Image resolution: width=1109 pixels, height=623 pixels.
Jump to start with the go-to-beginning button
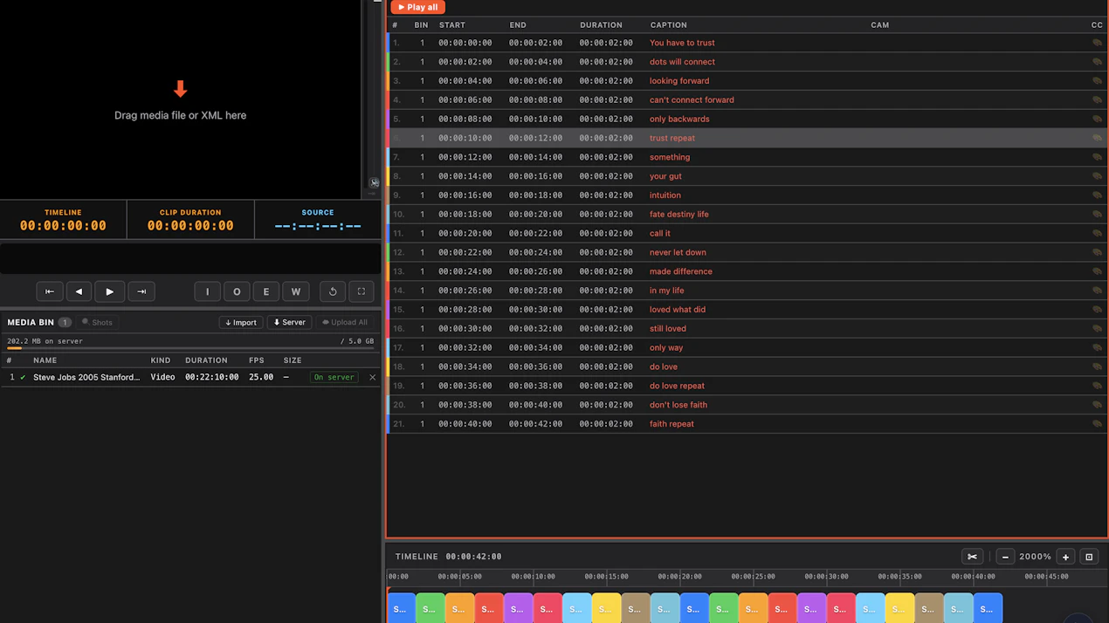coord(50,291)
